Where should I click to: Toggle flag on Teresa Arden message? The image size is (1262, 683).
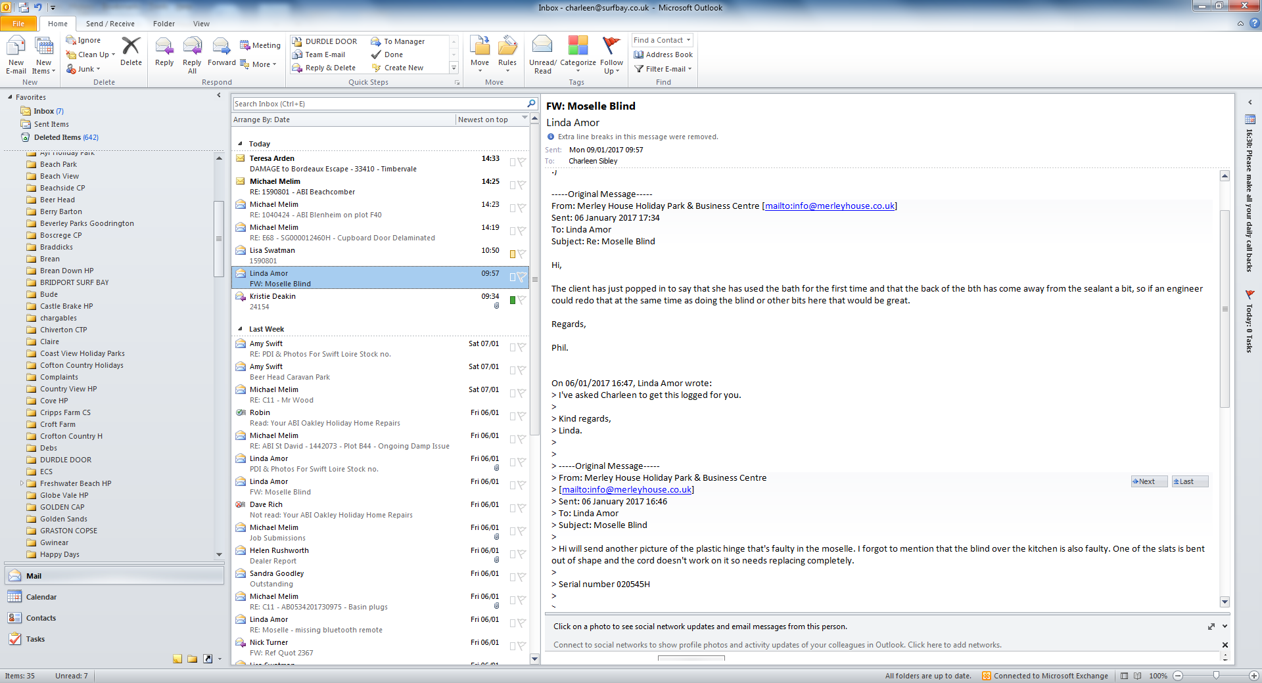coord(521,162)
